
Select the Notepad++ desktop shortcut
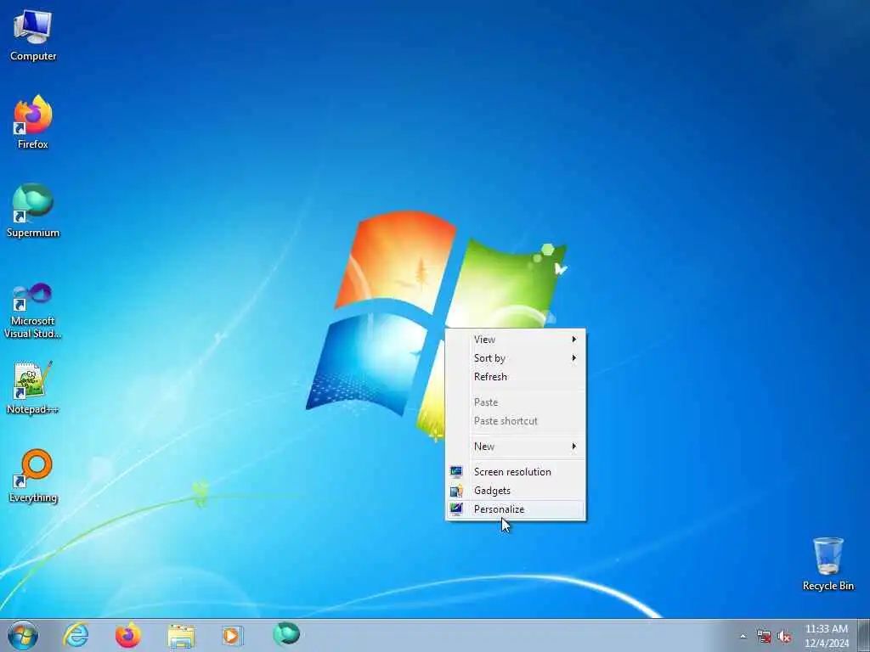click(33, 387)
